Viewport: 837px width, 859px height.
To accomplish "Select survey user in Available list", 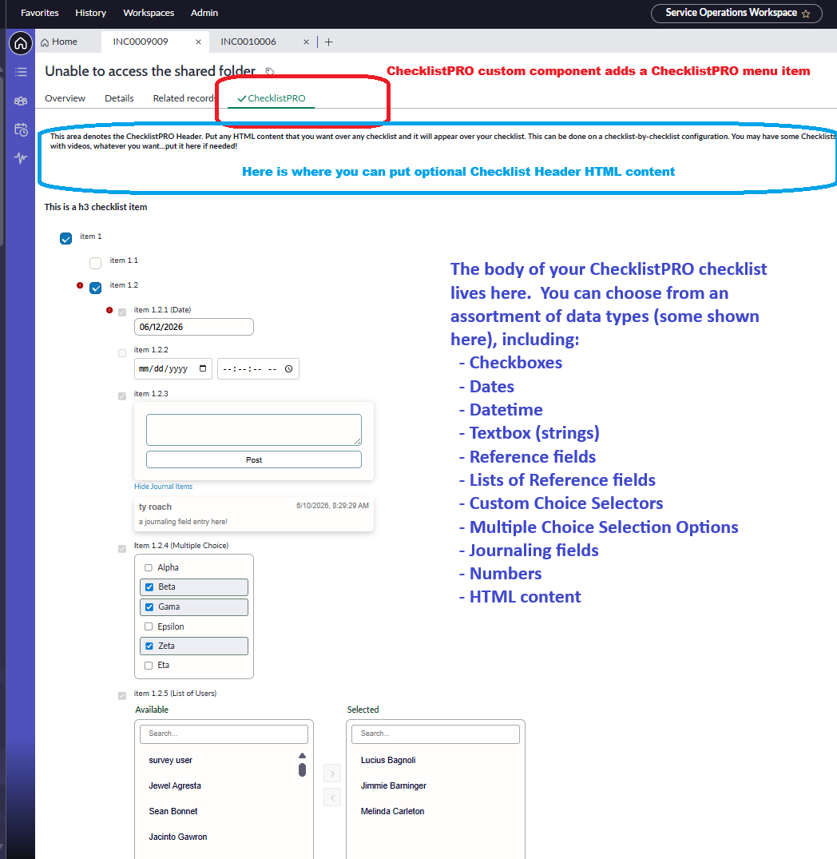I will pyautogui.click(x=170, y=761).
